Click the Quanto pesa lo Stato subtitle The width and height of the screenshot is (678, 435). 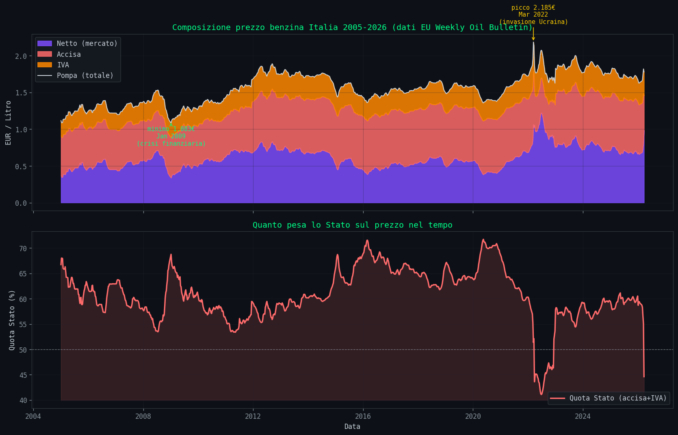pyautogui.click(x=352, y=225)
